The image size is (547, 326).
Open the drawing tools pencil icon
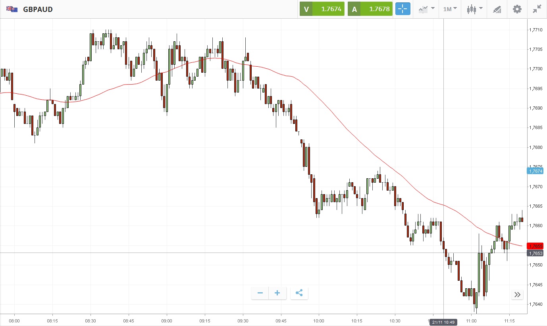click(x=497, y=9)
